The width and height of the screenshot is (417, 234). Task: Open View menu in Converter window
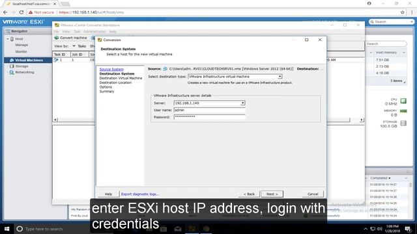coord(66,32)
